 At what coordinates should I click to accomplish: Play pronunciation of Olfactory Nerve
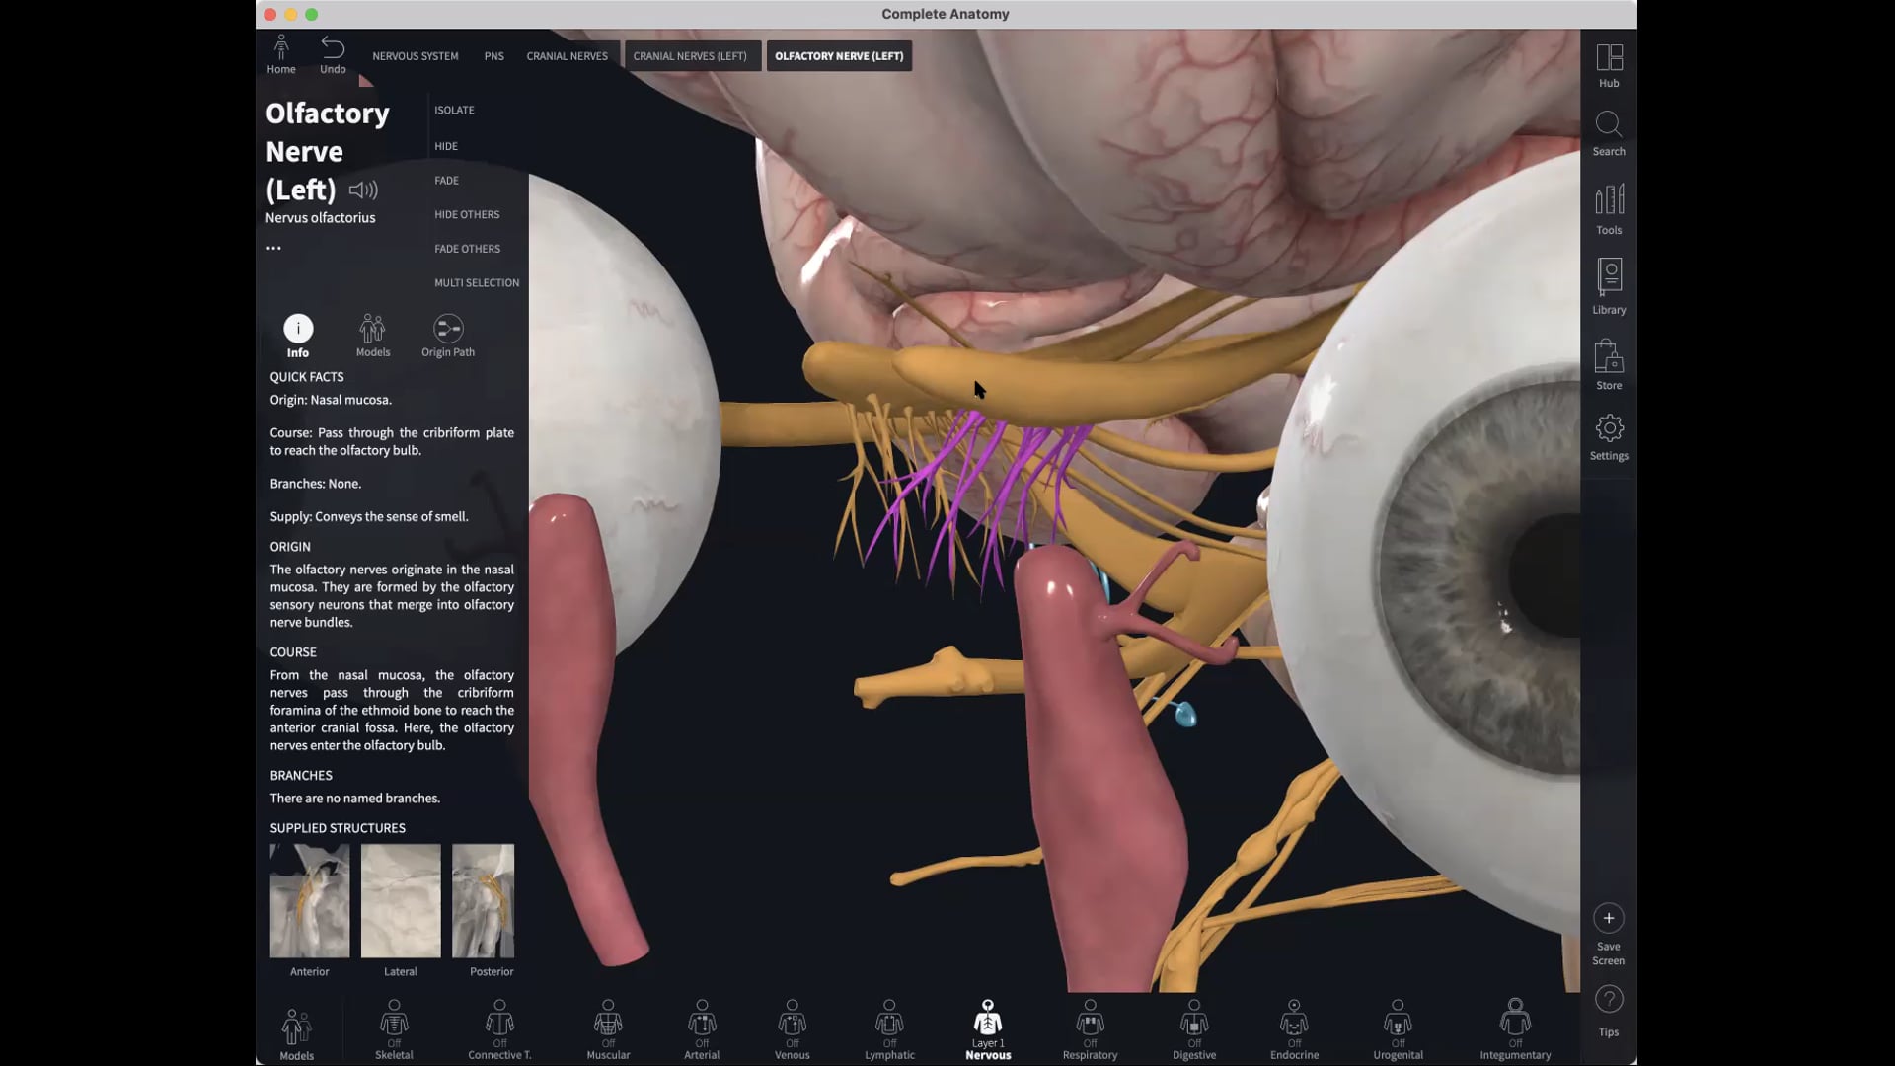tap(363, 190)
